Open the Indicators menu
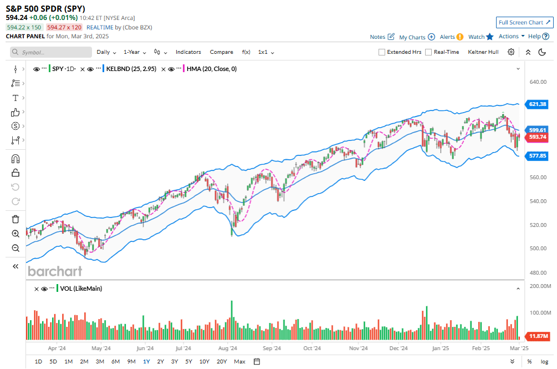Screen dimensions: 557x369 (x=188, y=52)
